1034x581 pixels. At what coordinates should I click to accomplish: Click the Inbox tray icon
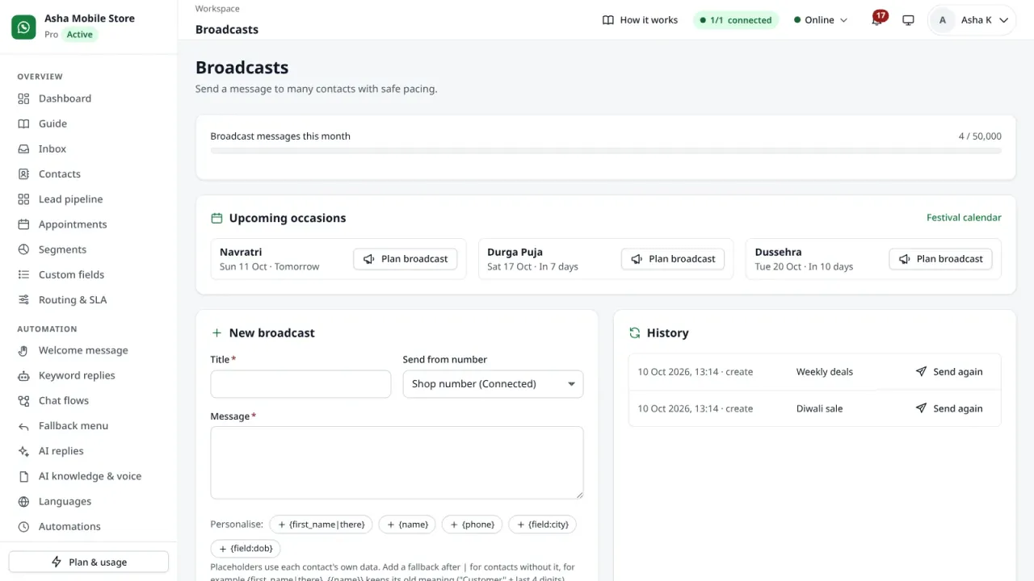pyautogui.click(x=23, y=148)
